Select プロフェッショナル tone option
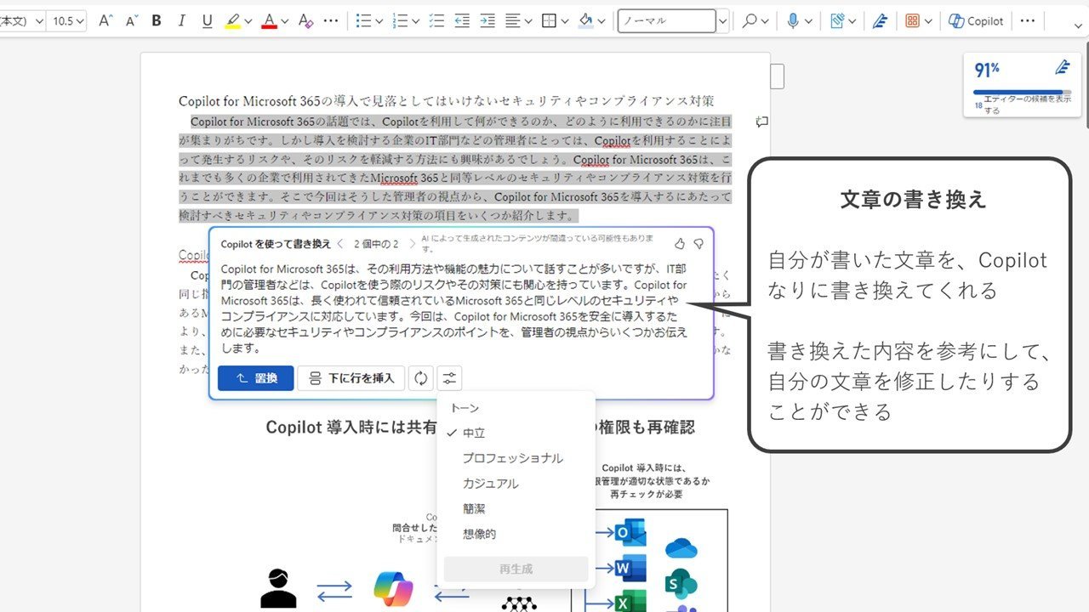The width and height of the screenshot is (1089, 612). click(x=515, y=458)
